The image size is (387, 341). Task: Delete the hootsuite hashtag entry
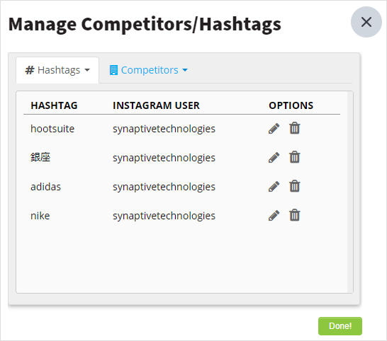point(294,128)
